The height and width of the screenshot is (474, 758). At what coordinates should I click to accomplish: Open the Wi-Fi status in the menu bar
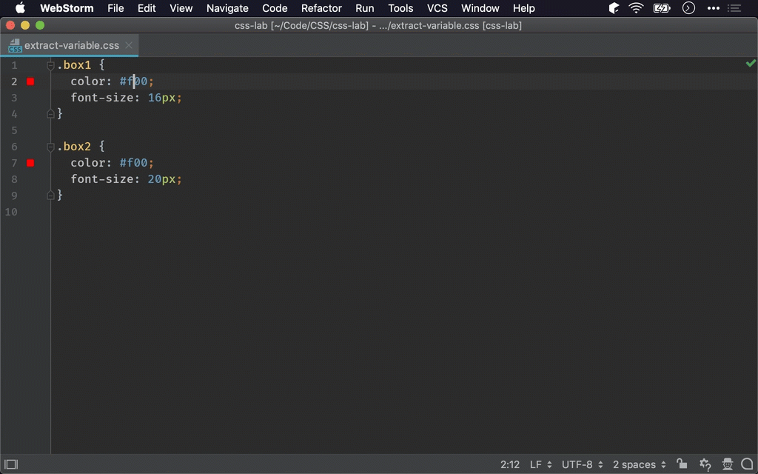636,8
